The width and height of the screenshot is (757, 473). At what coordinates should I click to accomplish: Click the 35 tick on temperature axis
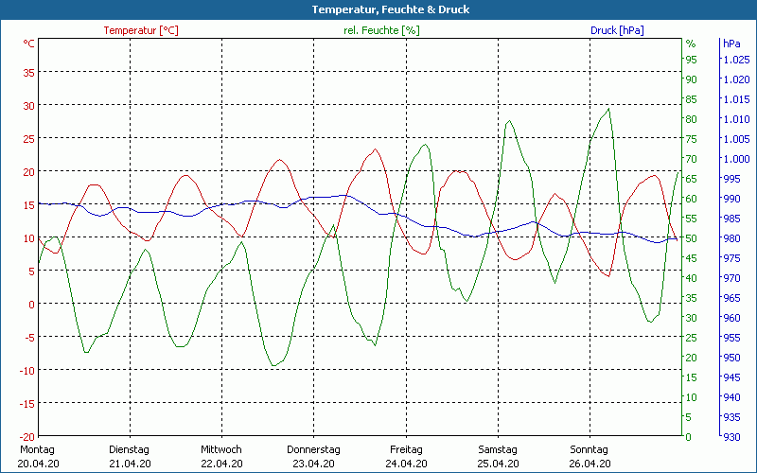tap(27, 72)
